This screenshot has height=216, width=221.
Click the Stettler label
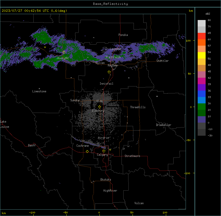click(x=163, y=61)
